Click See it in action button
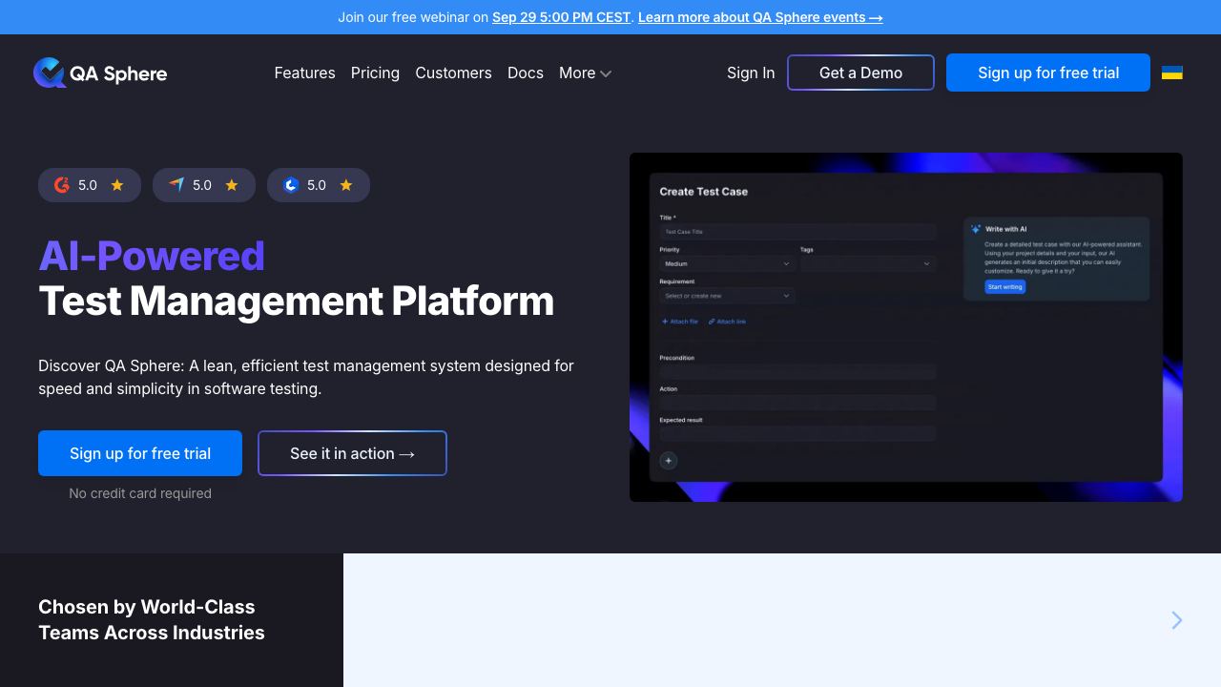The image size is (1221, 687). point(352,453)
